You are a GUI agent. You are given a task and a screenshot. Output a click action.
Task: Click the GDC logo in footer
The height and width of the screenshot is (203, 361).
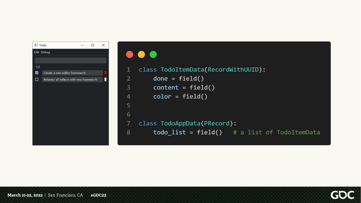coord(342,195)
